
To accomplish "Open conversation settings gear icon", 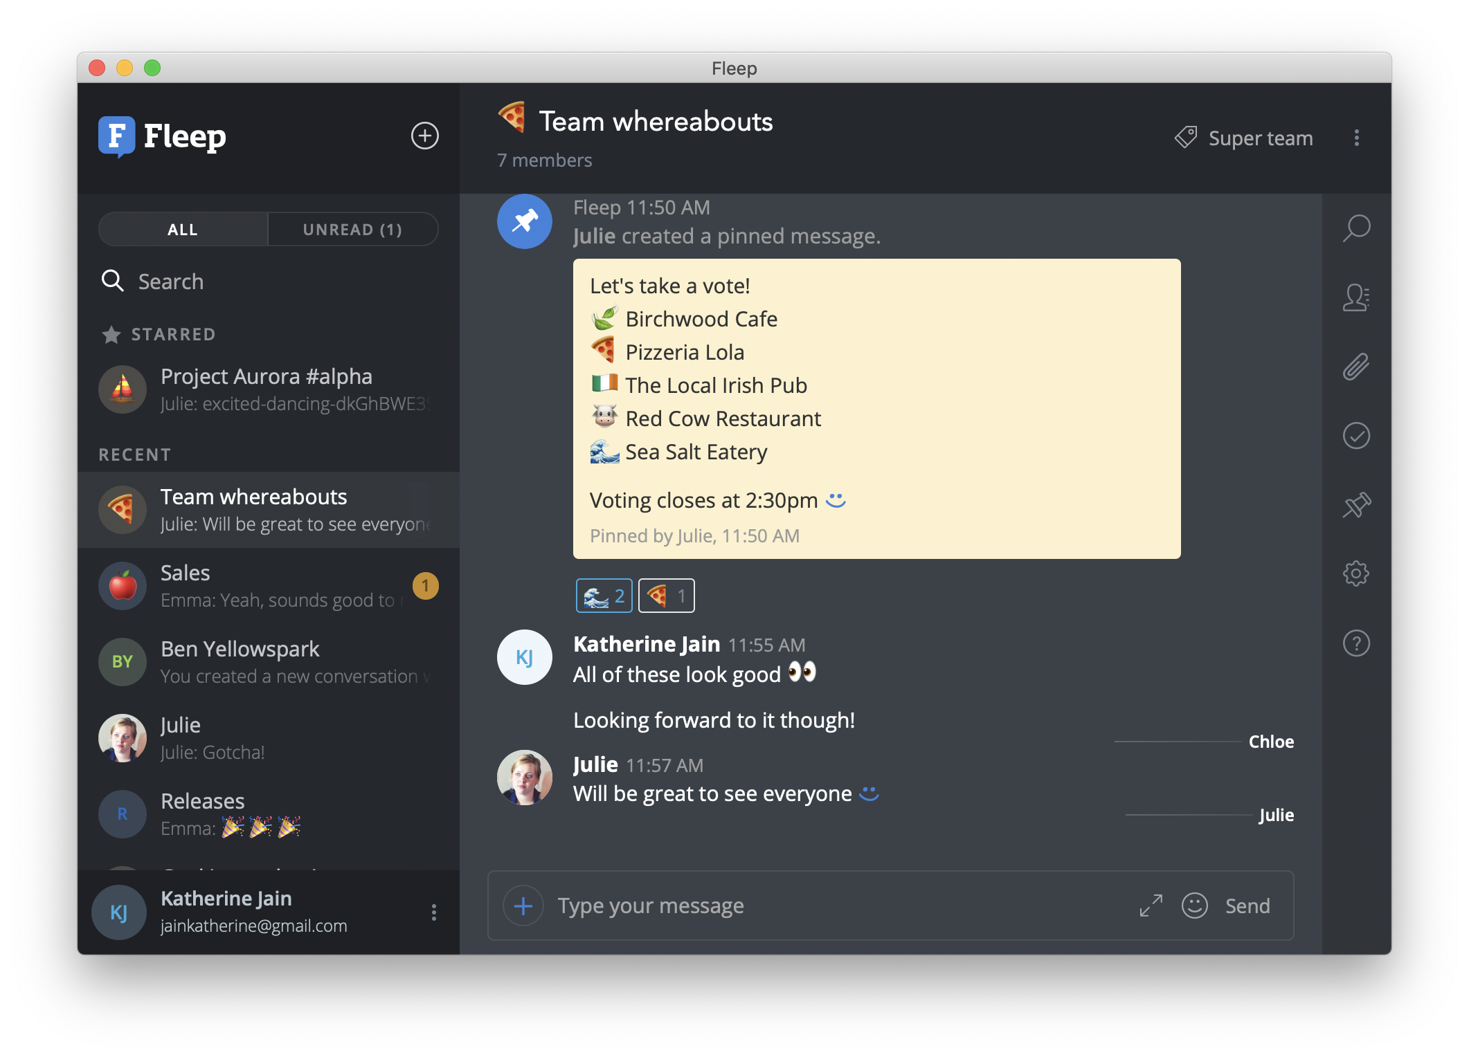I will pos(1356,573).
